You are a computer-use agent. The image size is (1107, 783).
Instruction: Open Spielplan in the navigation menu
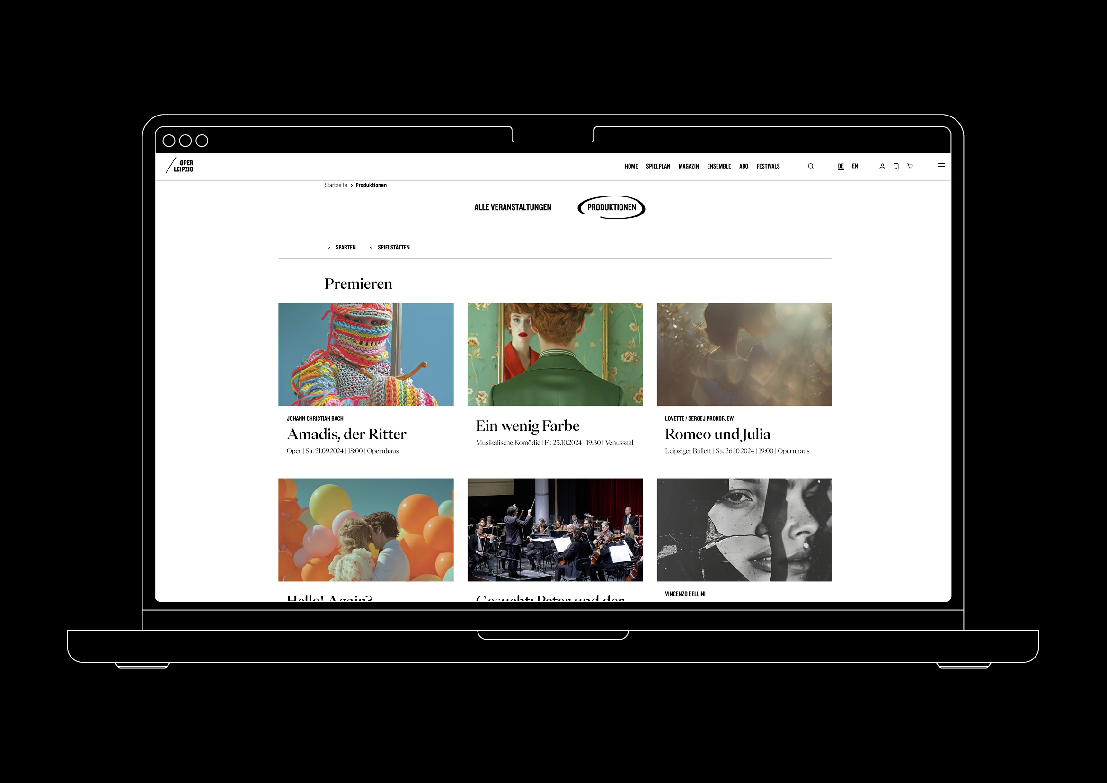[658, 166]
